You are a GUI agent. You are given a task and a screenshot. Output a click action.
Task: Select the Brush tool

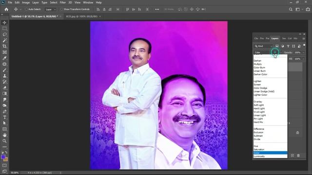tap(4, 70)
